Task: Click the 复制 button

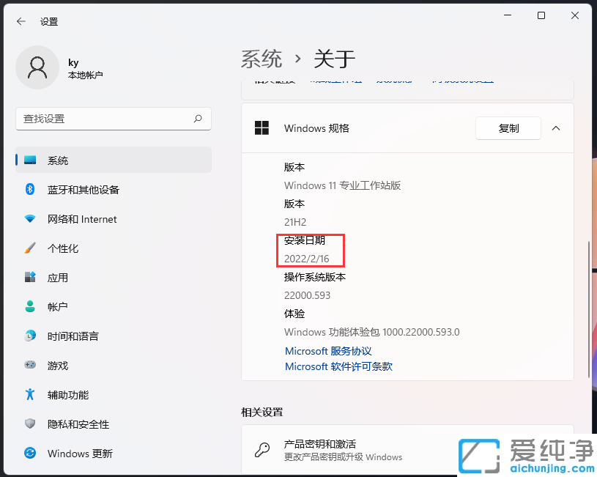Action: tap(508, 127)
